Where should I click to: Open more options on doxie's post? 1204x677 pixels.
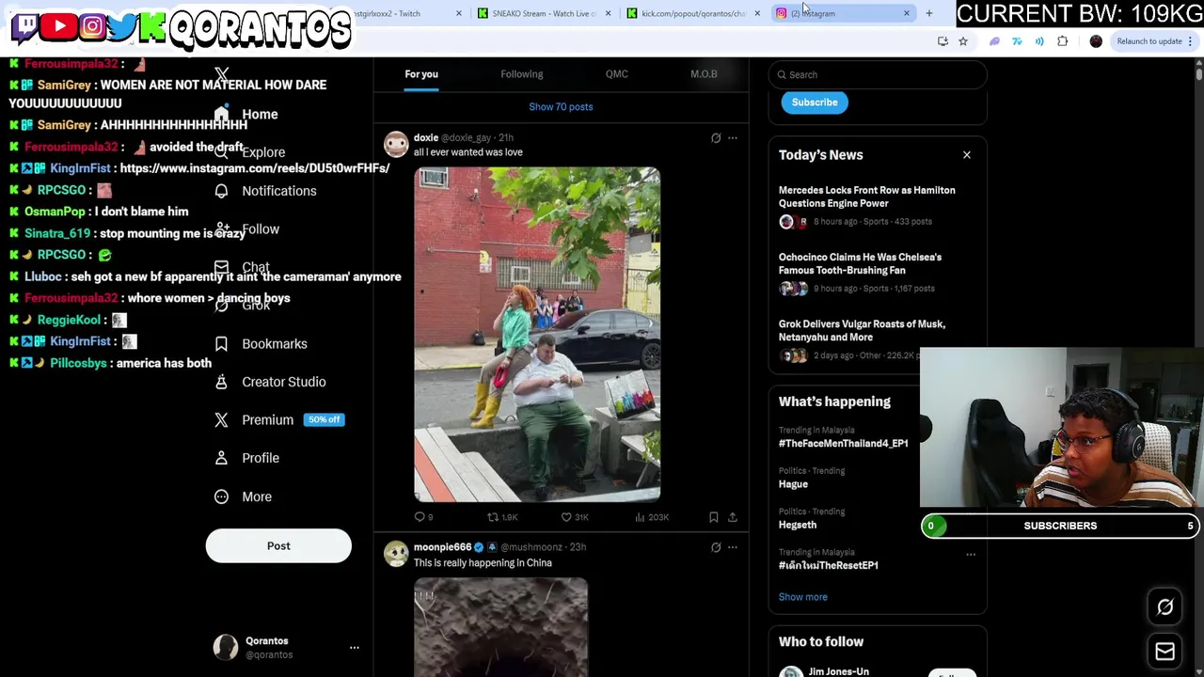(733, 138)
